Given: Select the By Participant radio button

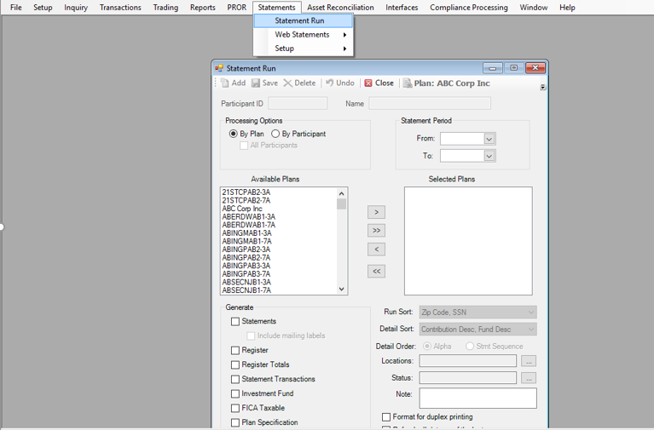Looking at the screenshot, I should pyautogui.click(x=275, y=134).
